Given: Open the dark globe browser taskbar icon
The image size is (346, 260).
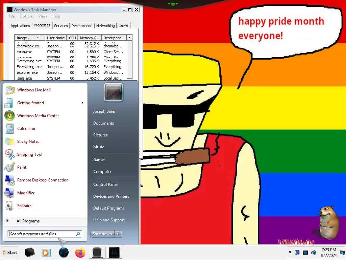Looking at the screenshot, I should pyautogui.click(x=64, y=253).
